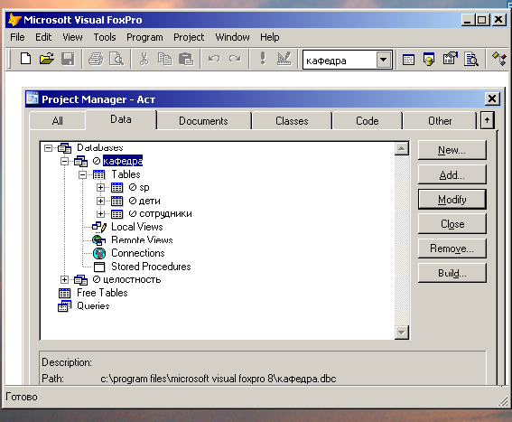The height and width of the screenshot is (422, 512).
Task: Click the Stored Procedures icon
Action: click(x=99, y=267)
